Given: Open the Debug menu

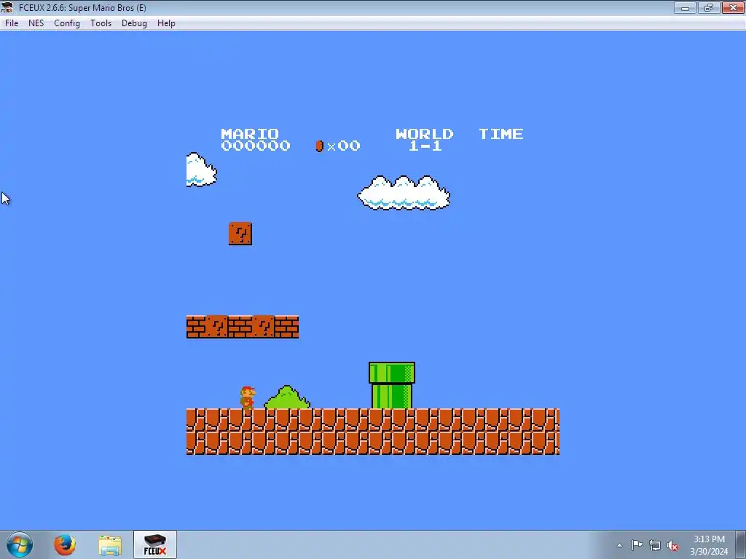Looking at the screenshot, I should (134, 23).
